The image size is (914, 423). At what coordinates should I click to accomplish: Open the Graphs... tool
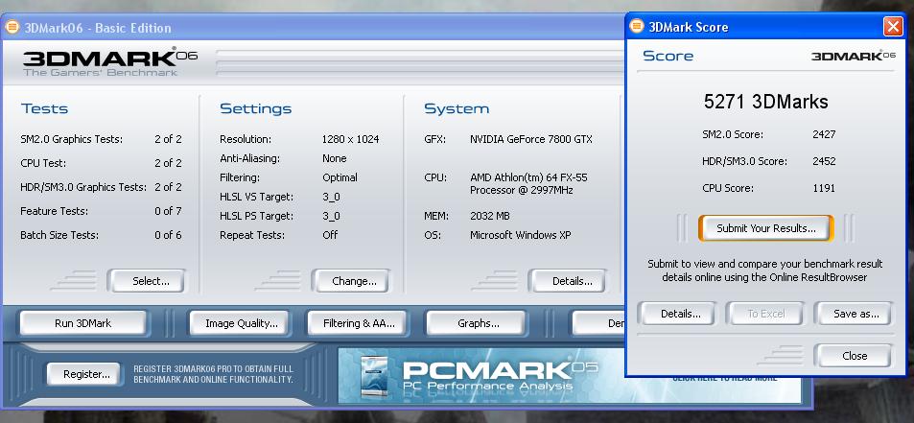coord(478,323)
